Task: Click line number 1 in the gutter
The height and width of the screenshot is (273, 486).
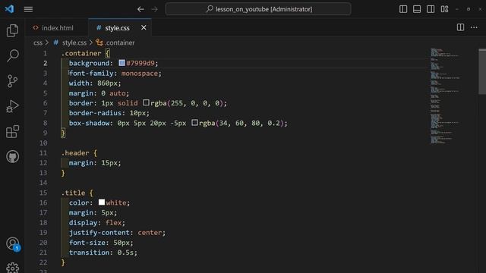Action: click(46, 53)
